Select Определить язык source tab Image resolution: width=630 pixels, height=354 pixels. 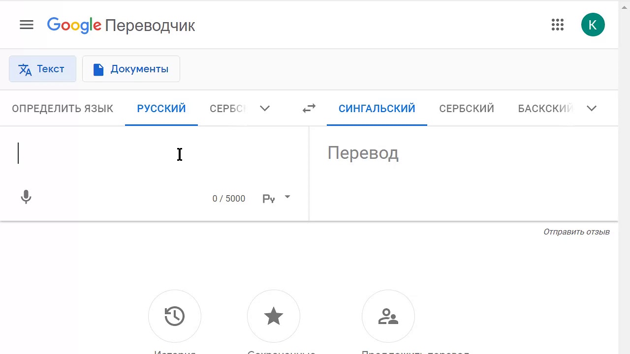coord(63,109)
